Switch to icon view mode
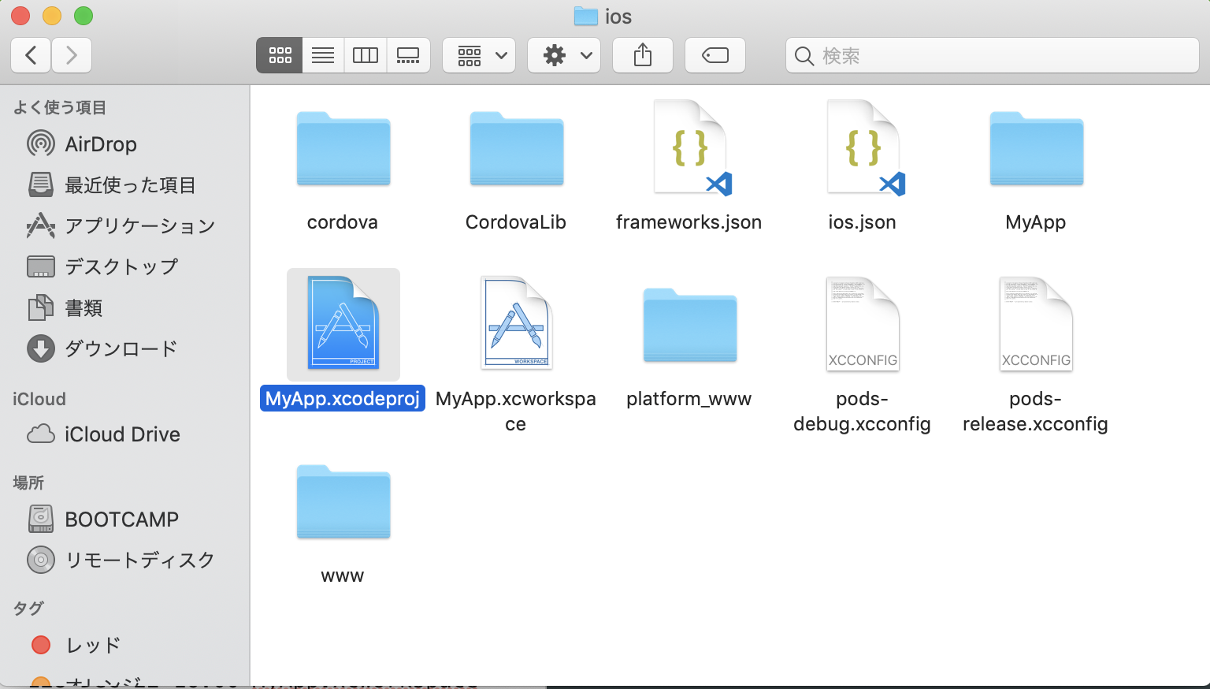Image resolution: width=1210 pixels, height=689 pixels. coord(280,55)
